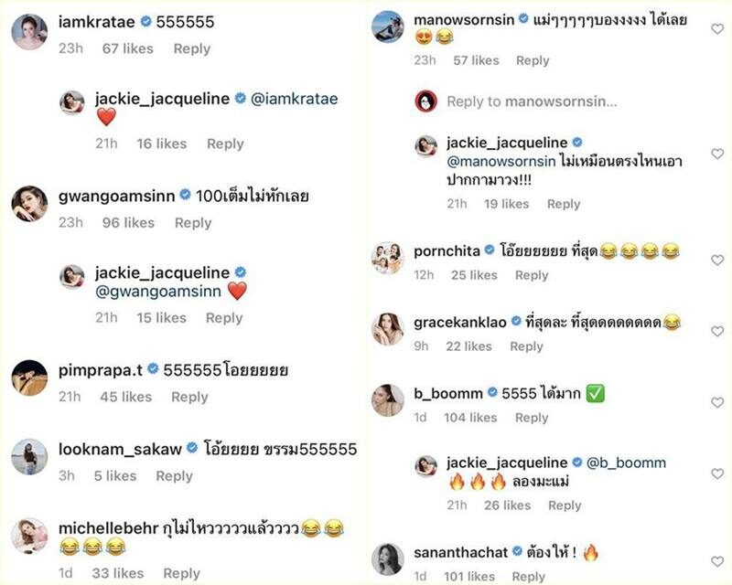Focus the 'Reply to manowsornsin...' input field
This screenshot has height=585, width=732.
[x=532, y=101]
